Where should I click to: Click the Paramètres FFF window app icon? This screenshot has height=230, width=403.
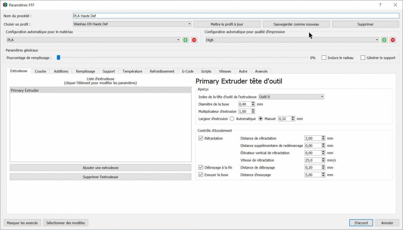coord(5,5)
